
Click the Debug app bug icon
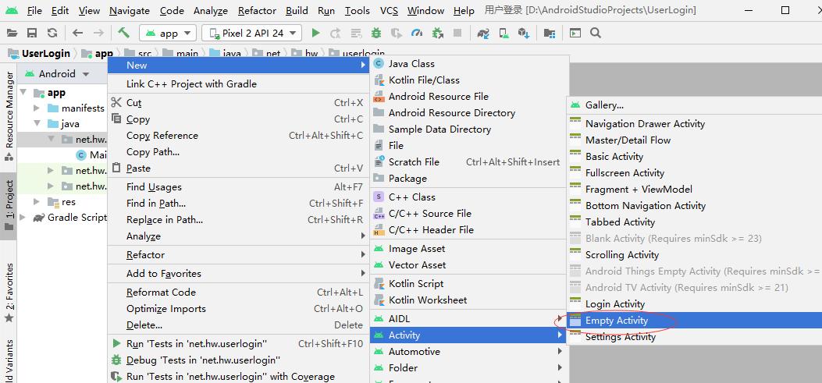[x=376, y=33]
